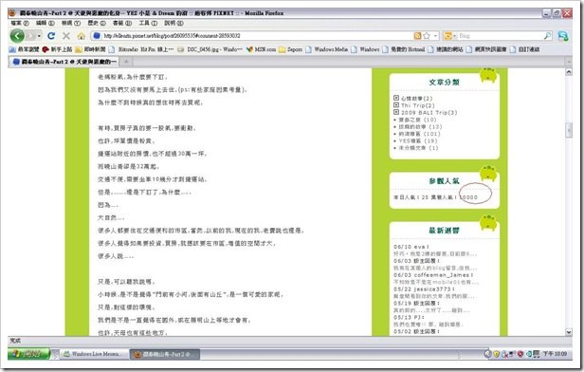Click the green Back navigation button
584x372 pixels.
(x=17, y=36)
